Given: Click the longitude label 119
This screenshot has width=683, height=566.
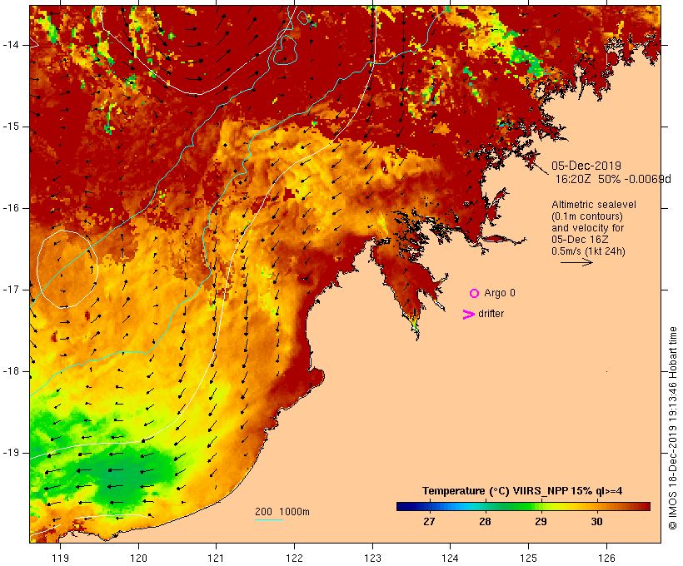Looking at the screenshot, I should pos(60,559).
